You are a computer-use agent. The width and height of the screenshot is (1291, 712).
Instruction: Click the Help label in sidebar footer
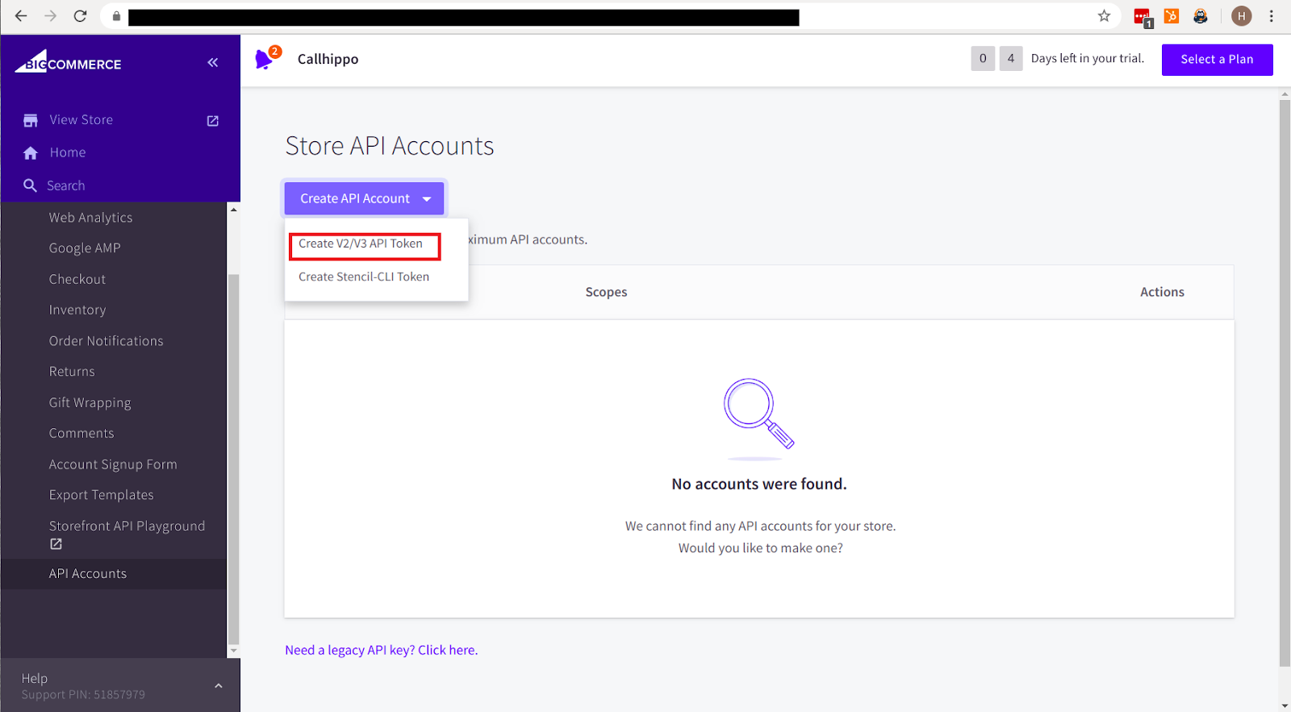pos(35,678)
